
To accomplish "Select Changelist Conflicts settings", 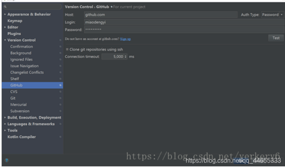I will click(x=27, y=73).
